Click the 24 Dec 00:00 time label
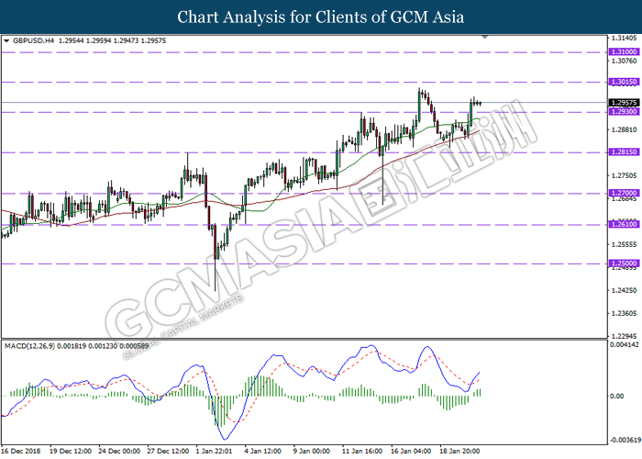 pyautogui.click(x=119, y=452)
